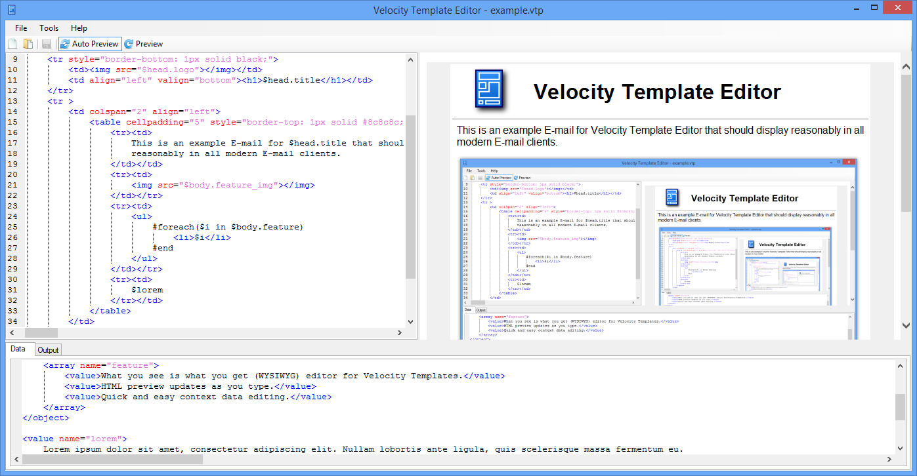The image size is (917, 476).
Task: Click the </array> closing tag in Data pane
Action: pyautogui.click(x=64, y=407)
